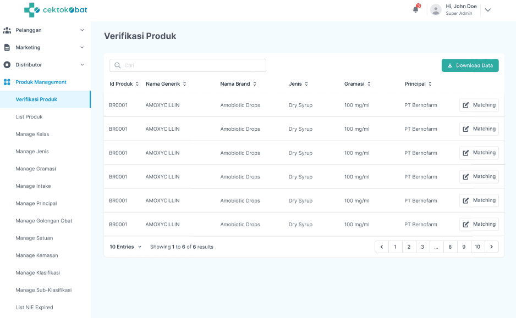Image resolution: width=516 pixels, height=318 pixels.
Task: Open List Produk in sidebar
Action: 29,117
